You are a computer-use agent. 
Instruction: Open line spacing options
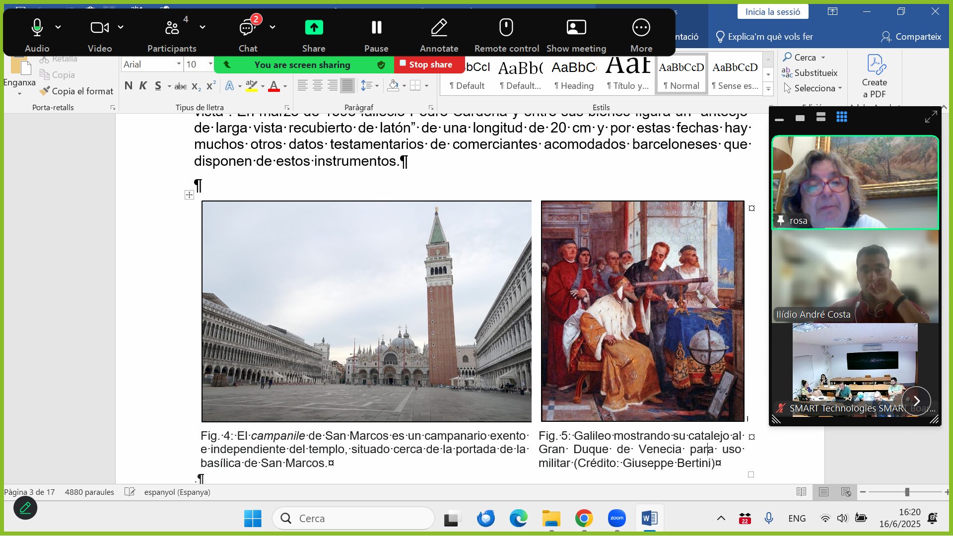(369, 85)
